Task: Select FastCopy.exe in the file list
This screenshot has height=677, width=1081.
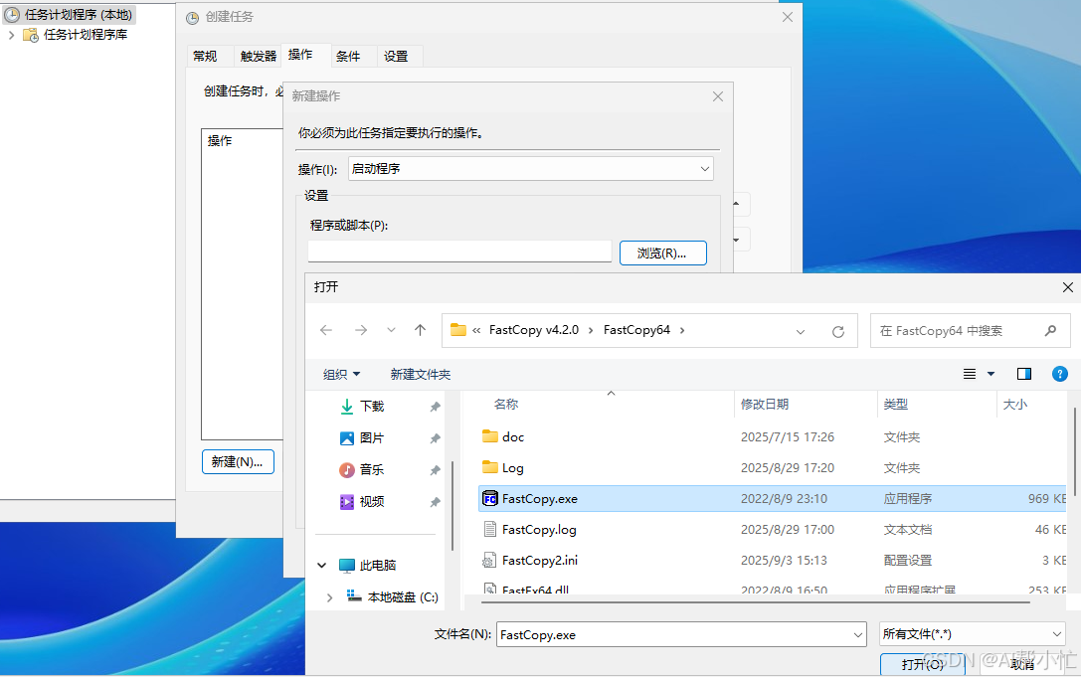Action: click(537, 498)
